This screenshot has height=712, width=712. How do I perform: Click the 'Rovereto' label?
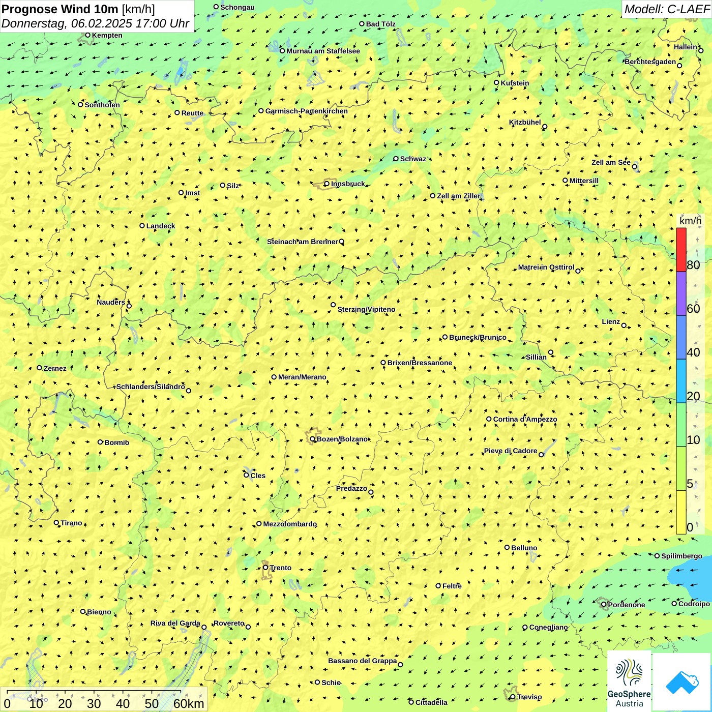pyautogui.click(x=229, y=623)
